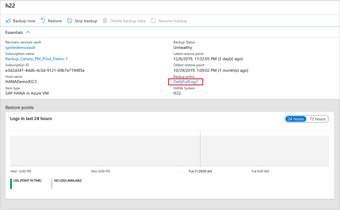The height and width of the screenshot is (210, 340).
Task: Click the h22 page title tab
Action: click(10, 5)
